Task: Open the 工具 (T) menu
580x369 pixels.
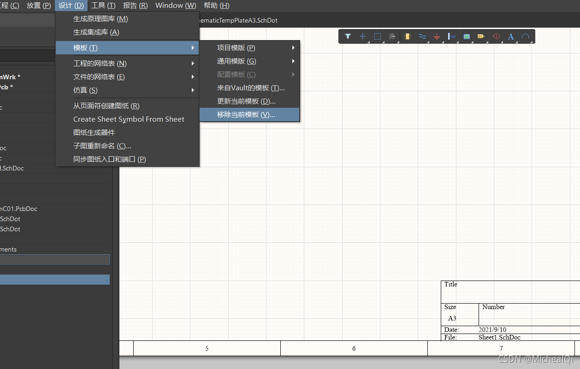Action: pos(103,6)
